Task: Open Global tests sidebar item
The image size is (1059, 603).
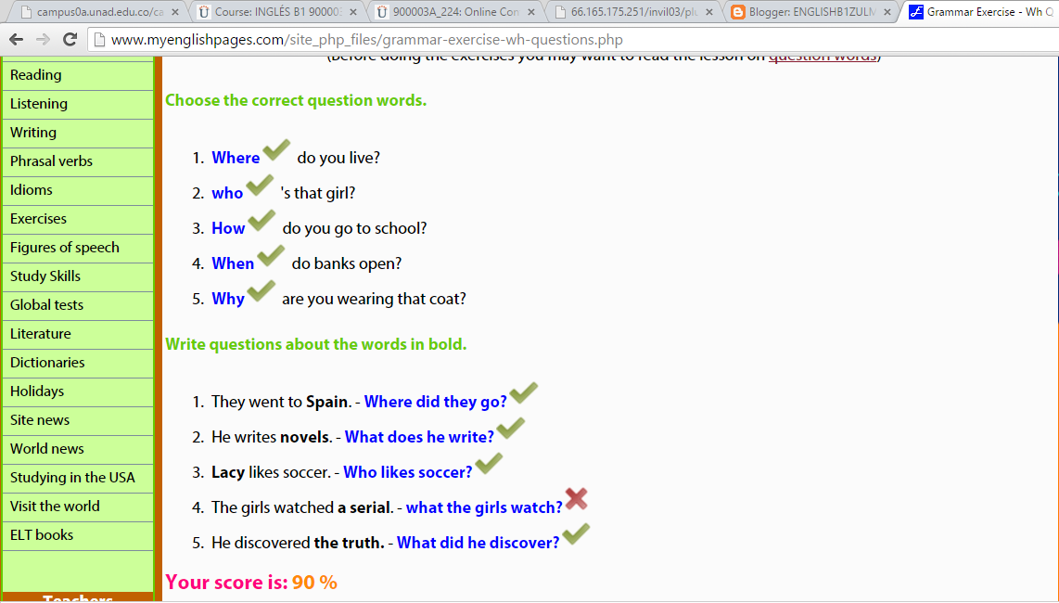Action: 78,305
